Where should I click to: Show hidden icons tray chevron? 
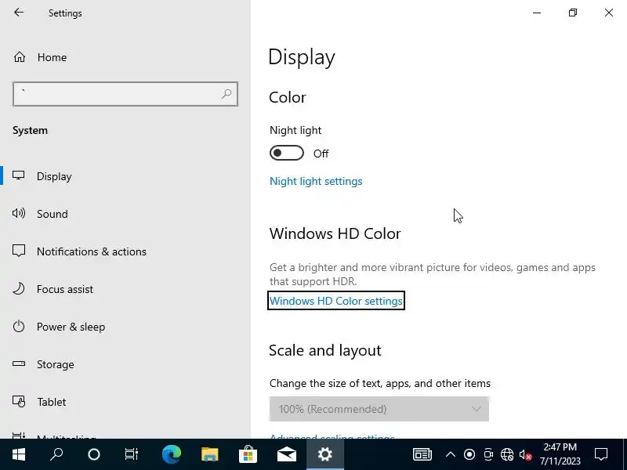pyautogui.click(x=450, y=454)
